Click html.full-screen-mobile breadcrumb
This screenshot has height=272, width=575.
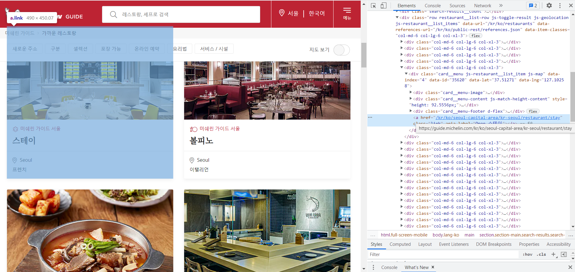pos(404,235)
